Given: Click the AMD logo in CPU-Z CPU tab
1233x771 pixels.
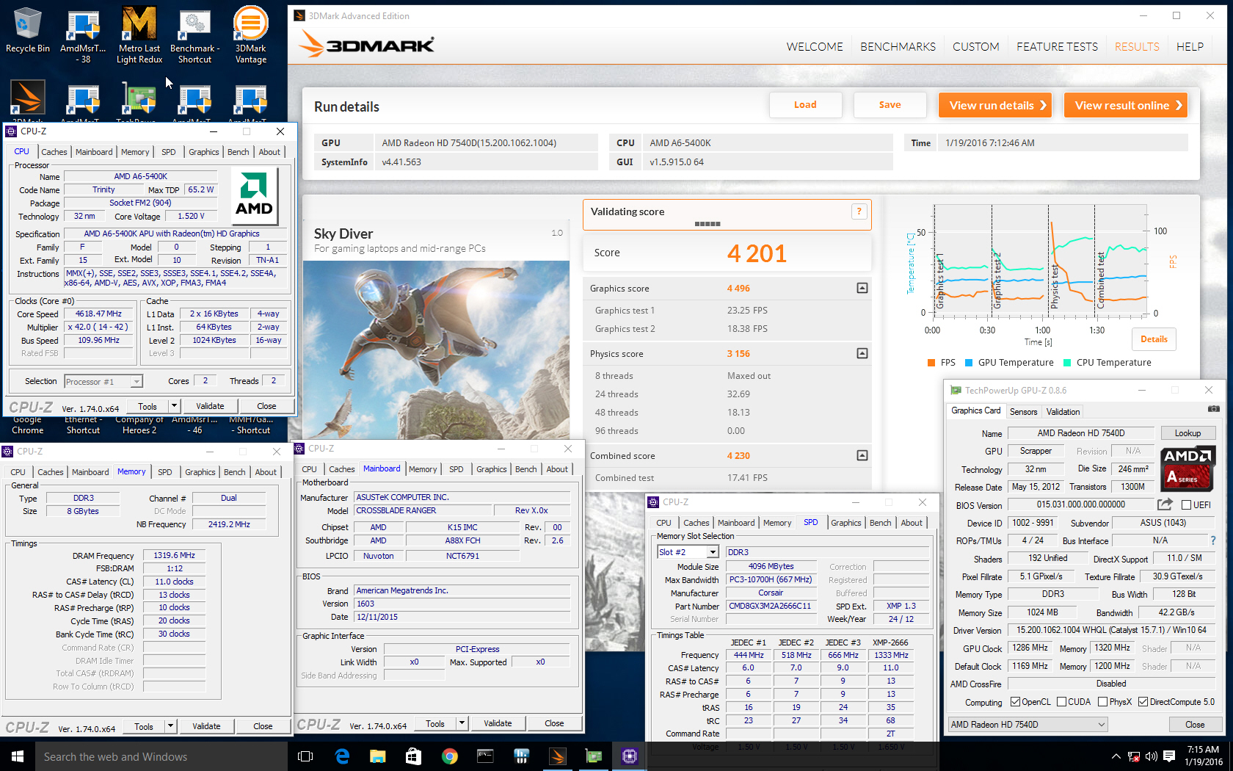Looking at the screenshot, I should [x=254, y=195].
